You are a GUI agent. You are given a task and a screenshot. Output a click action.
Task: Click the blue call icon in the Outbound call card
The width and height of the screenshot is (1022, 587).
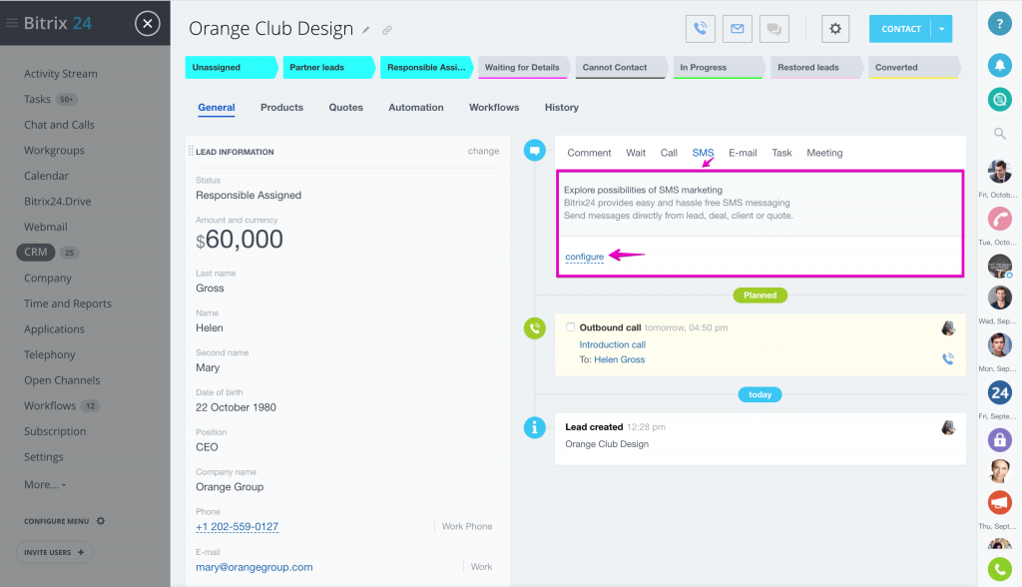tap(948, 358)
